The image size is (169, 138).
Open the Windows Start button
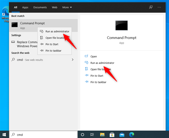4,135
